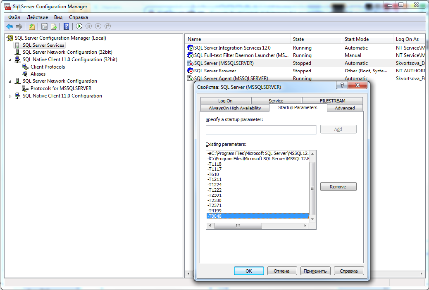Select the -T1224 parameter
The width and height of the screenshot is (429, 290).
258,185
